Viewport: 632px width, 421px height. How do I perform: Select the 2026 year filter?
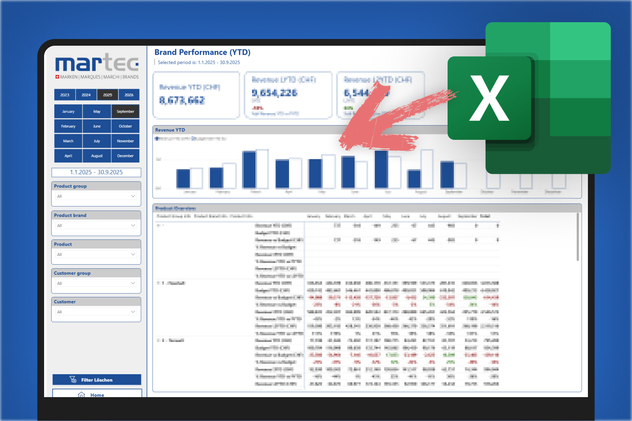click(129, 95)
